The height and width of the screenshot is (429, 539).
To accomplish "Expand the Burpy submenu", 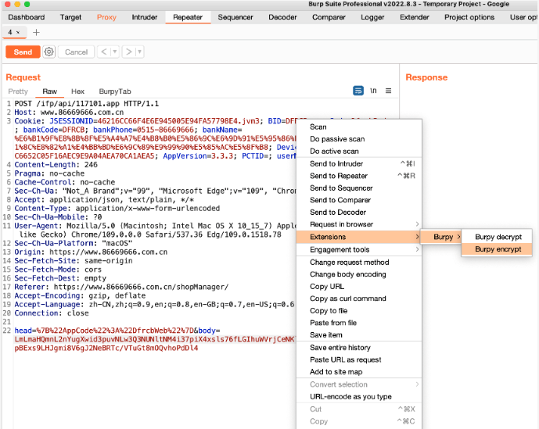I will click(x=440, y=237).
